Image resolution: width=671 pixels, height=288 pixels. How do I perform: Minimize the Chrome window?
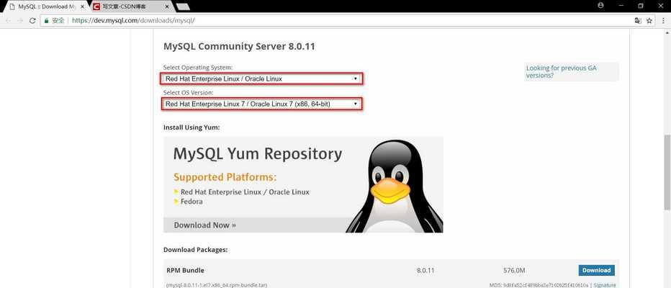pos(621,6)
